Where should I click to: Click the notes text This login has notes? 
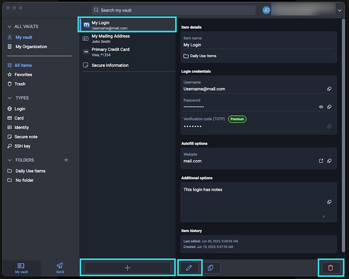(x=203, y=189)
